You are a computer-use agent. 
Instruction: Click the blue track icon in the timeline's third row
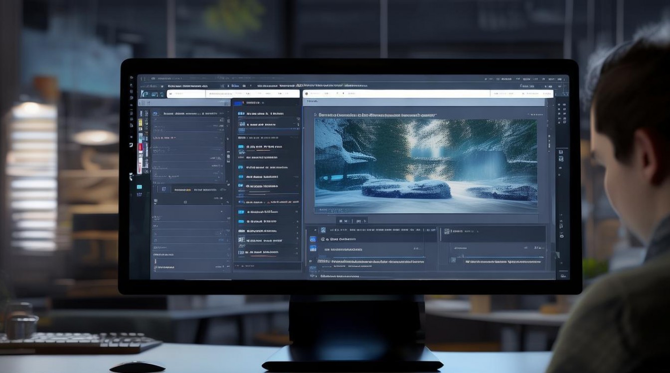[313, 249]
